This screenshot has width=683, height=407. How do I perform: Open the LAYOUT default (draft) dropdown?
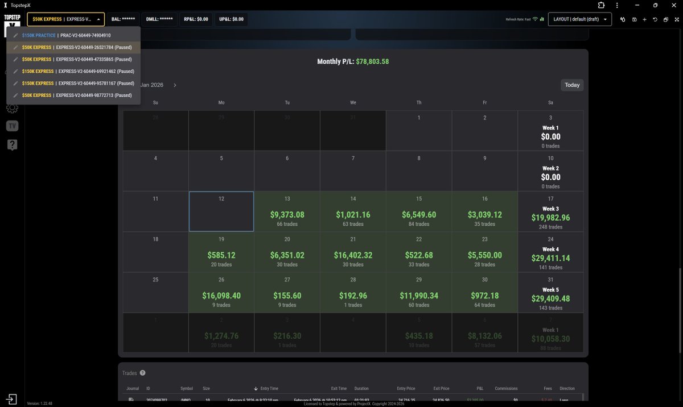point(580,19)
